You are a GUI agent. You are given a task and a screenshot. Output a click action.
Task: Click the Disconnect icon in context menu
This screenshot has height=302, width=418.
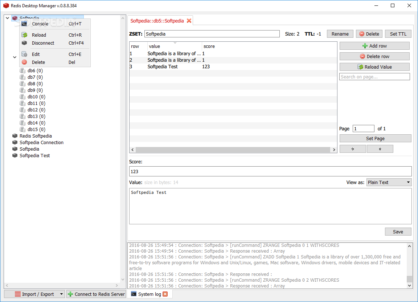pos(24,43)
